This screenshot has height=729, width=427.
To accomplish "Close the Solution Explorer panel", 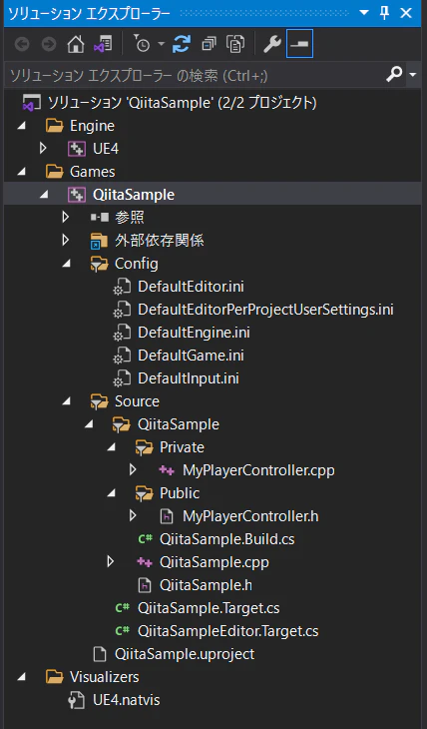I will coord(406,13).
